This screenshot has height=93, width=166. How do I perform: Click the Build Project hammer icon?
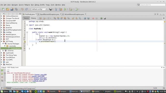(x=56, y=9)
